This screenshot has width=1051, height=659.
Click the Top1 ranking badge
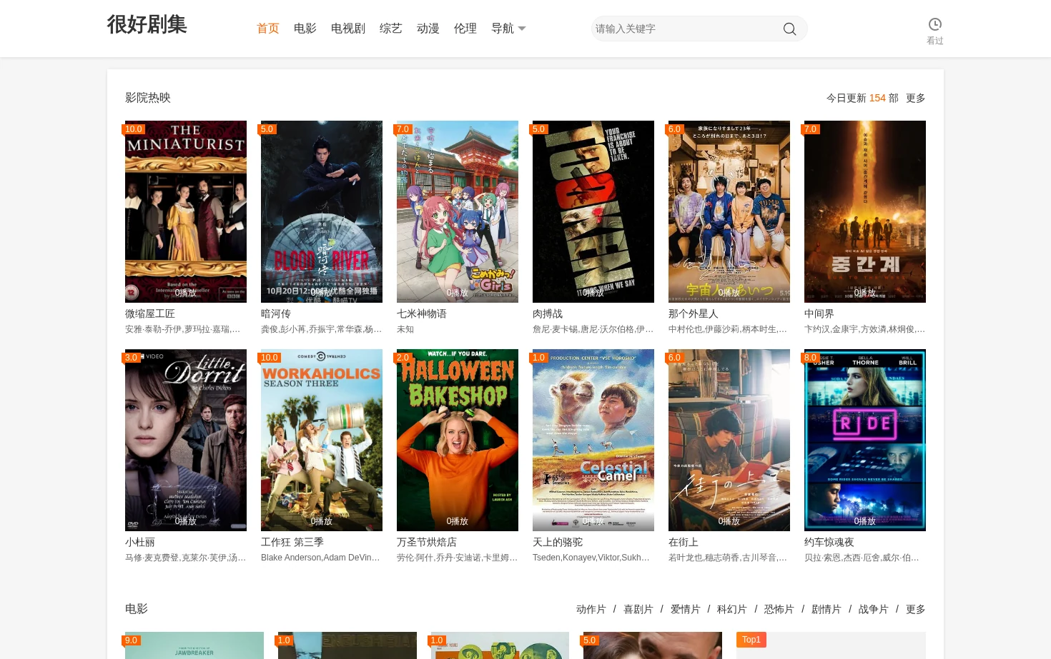tap(751, 640)
